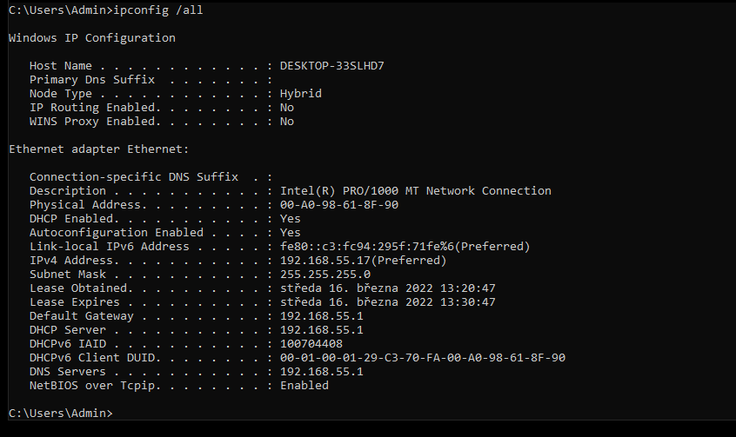Click the Windows IP Configuration heading
This screenshot has width=736, height=437.
pos(91,37)
